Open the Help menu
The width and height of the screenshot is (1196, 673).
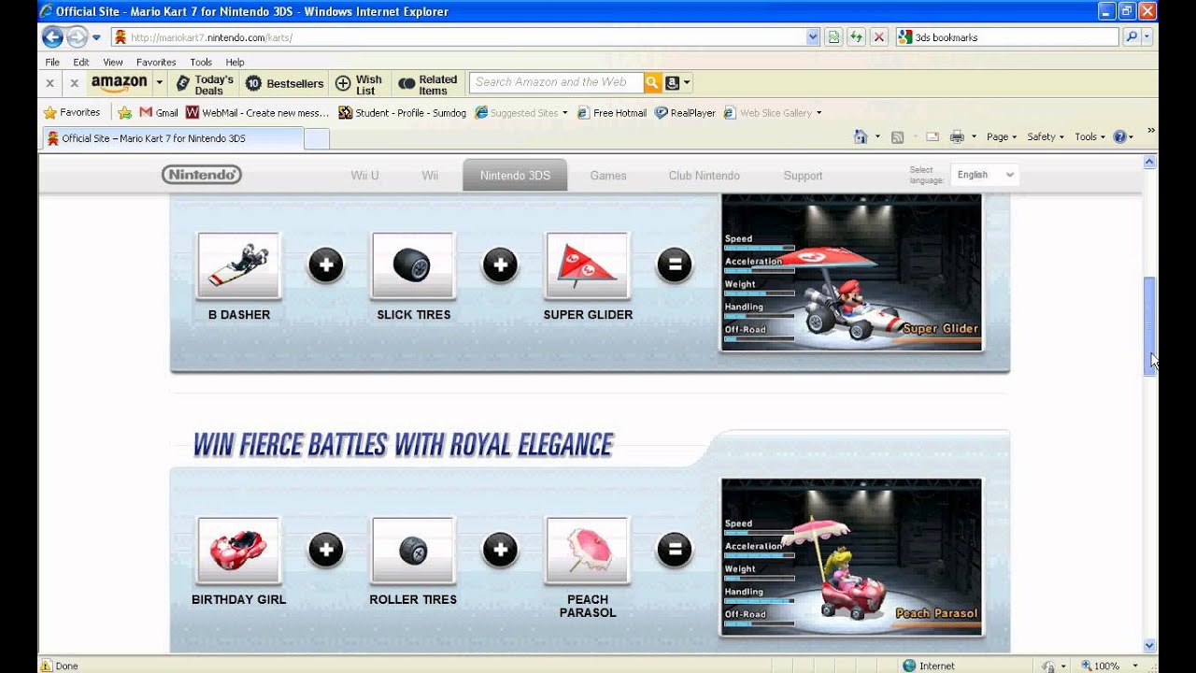235,62
